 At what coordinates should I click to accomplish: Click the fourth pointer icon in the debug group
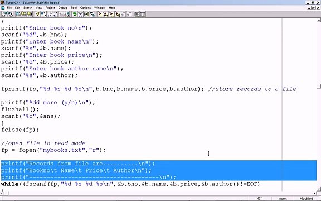point(117,14)
